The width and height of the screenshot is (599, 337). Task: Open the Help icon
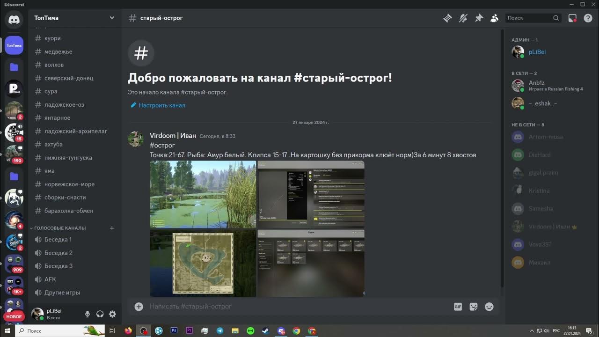(x=588, y=18)
